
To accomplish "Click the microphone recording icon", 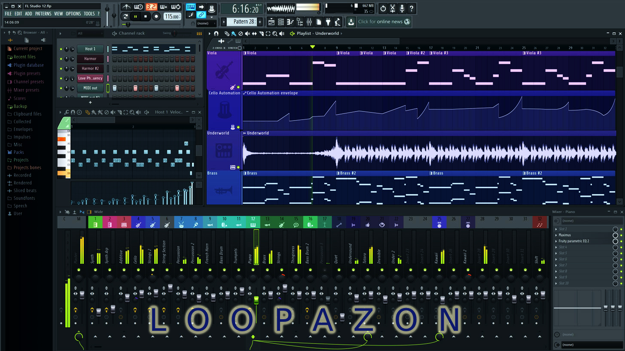I will [402, 8].
